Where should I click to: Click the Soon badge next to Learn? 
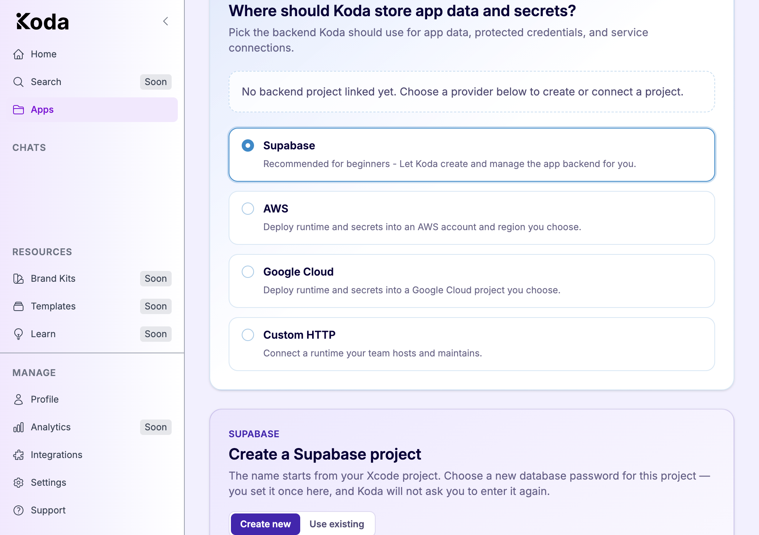coord(156,334)
